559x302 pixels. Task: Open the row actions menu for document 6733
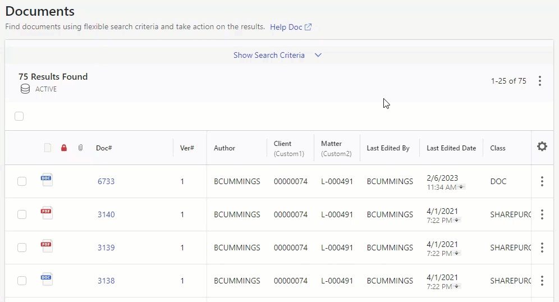542,181
